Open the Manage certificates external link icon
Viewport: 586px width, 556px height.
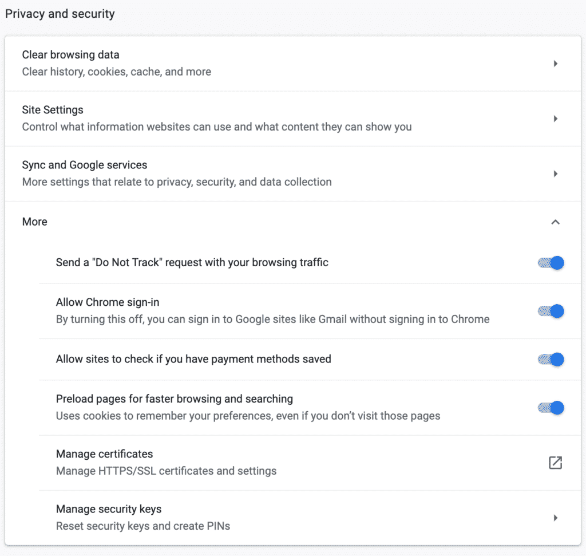[x=555, y=463]
